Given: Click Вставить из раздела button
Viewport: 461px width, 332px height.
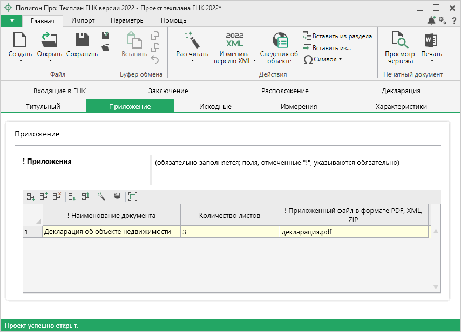Looking at the screenshot, I should (x=337, y=36).
